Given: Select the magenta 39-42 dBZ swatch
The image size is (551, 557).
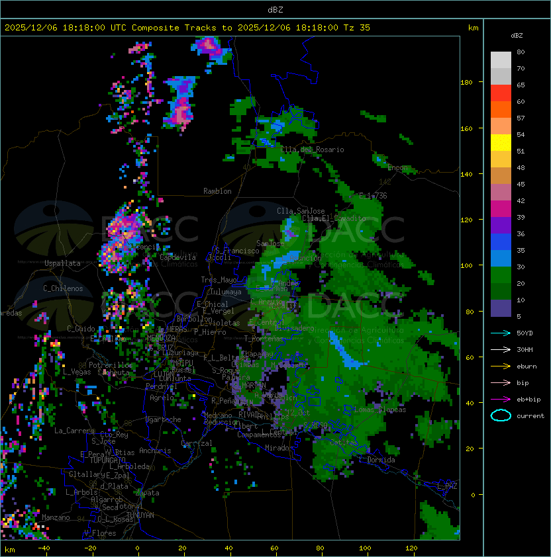Looking at the screenshot, I should (501, 209).
